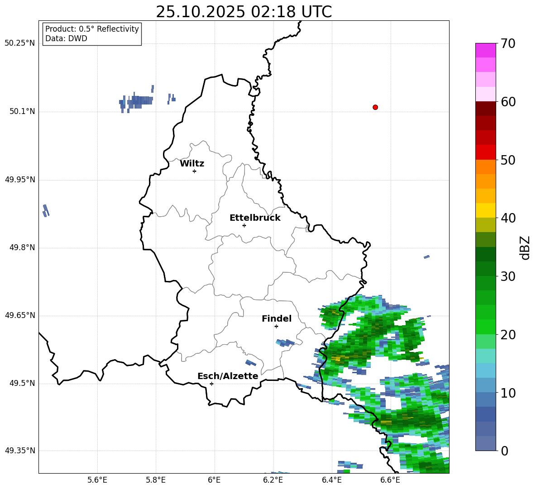Click the 5.6°E longitude label

[97, 480]
